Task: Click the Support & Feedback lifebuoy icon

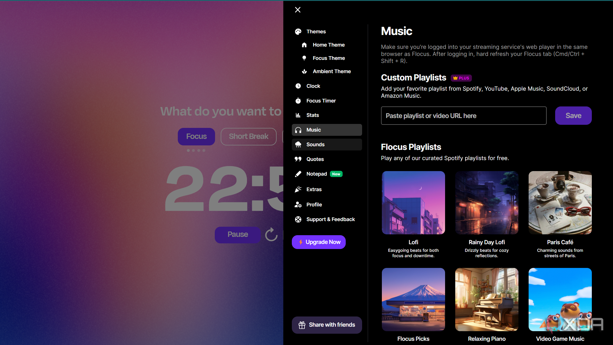Action: (298, 219)
